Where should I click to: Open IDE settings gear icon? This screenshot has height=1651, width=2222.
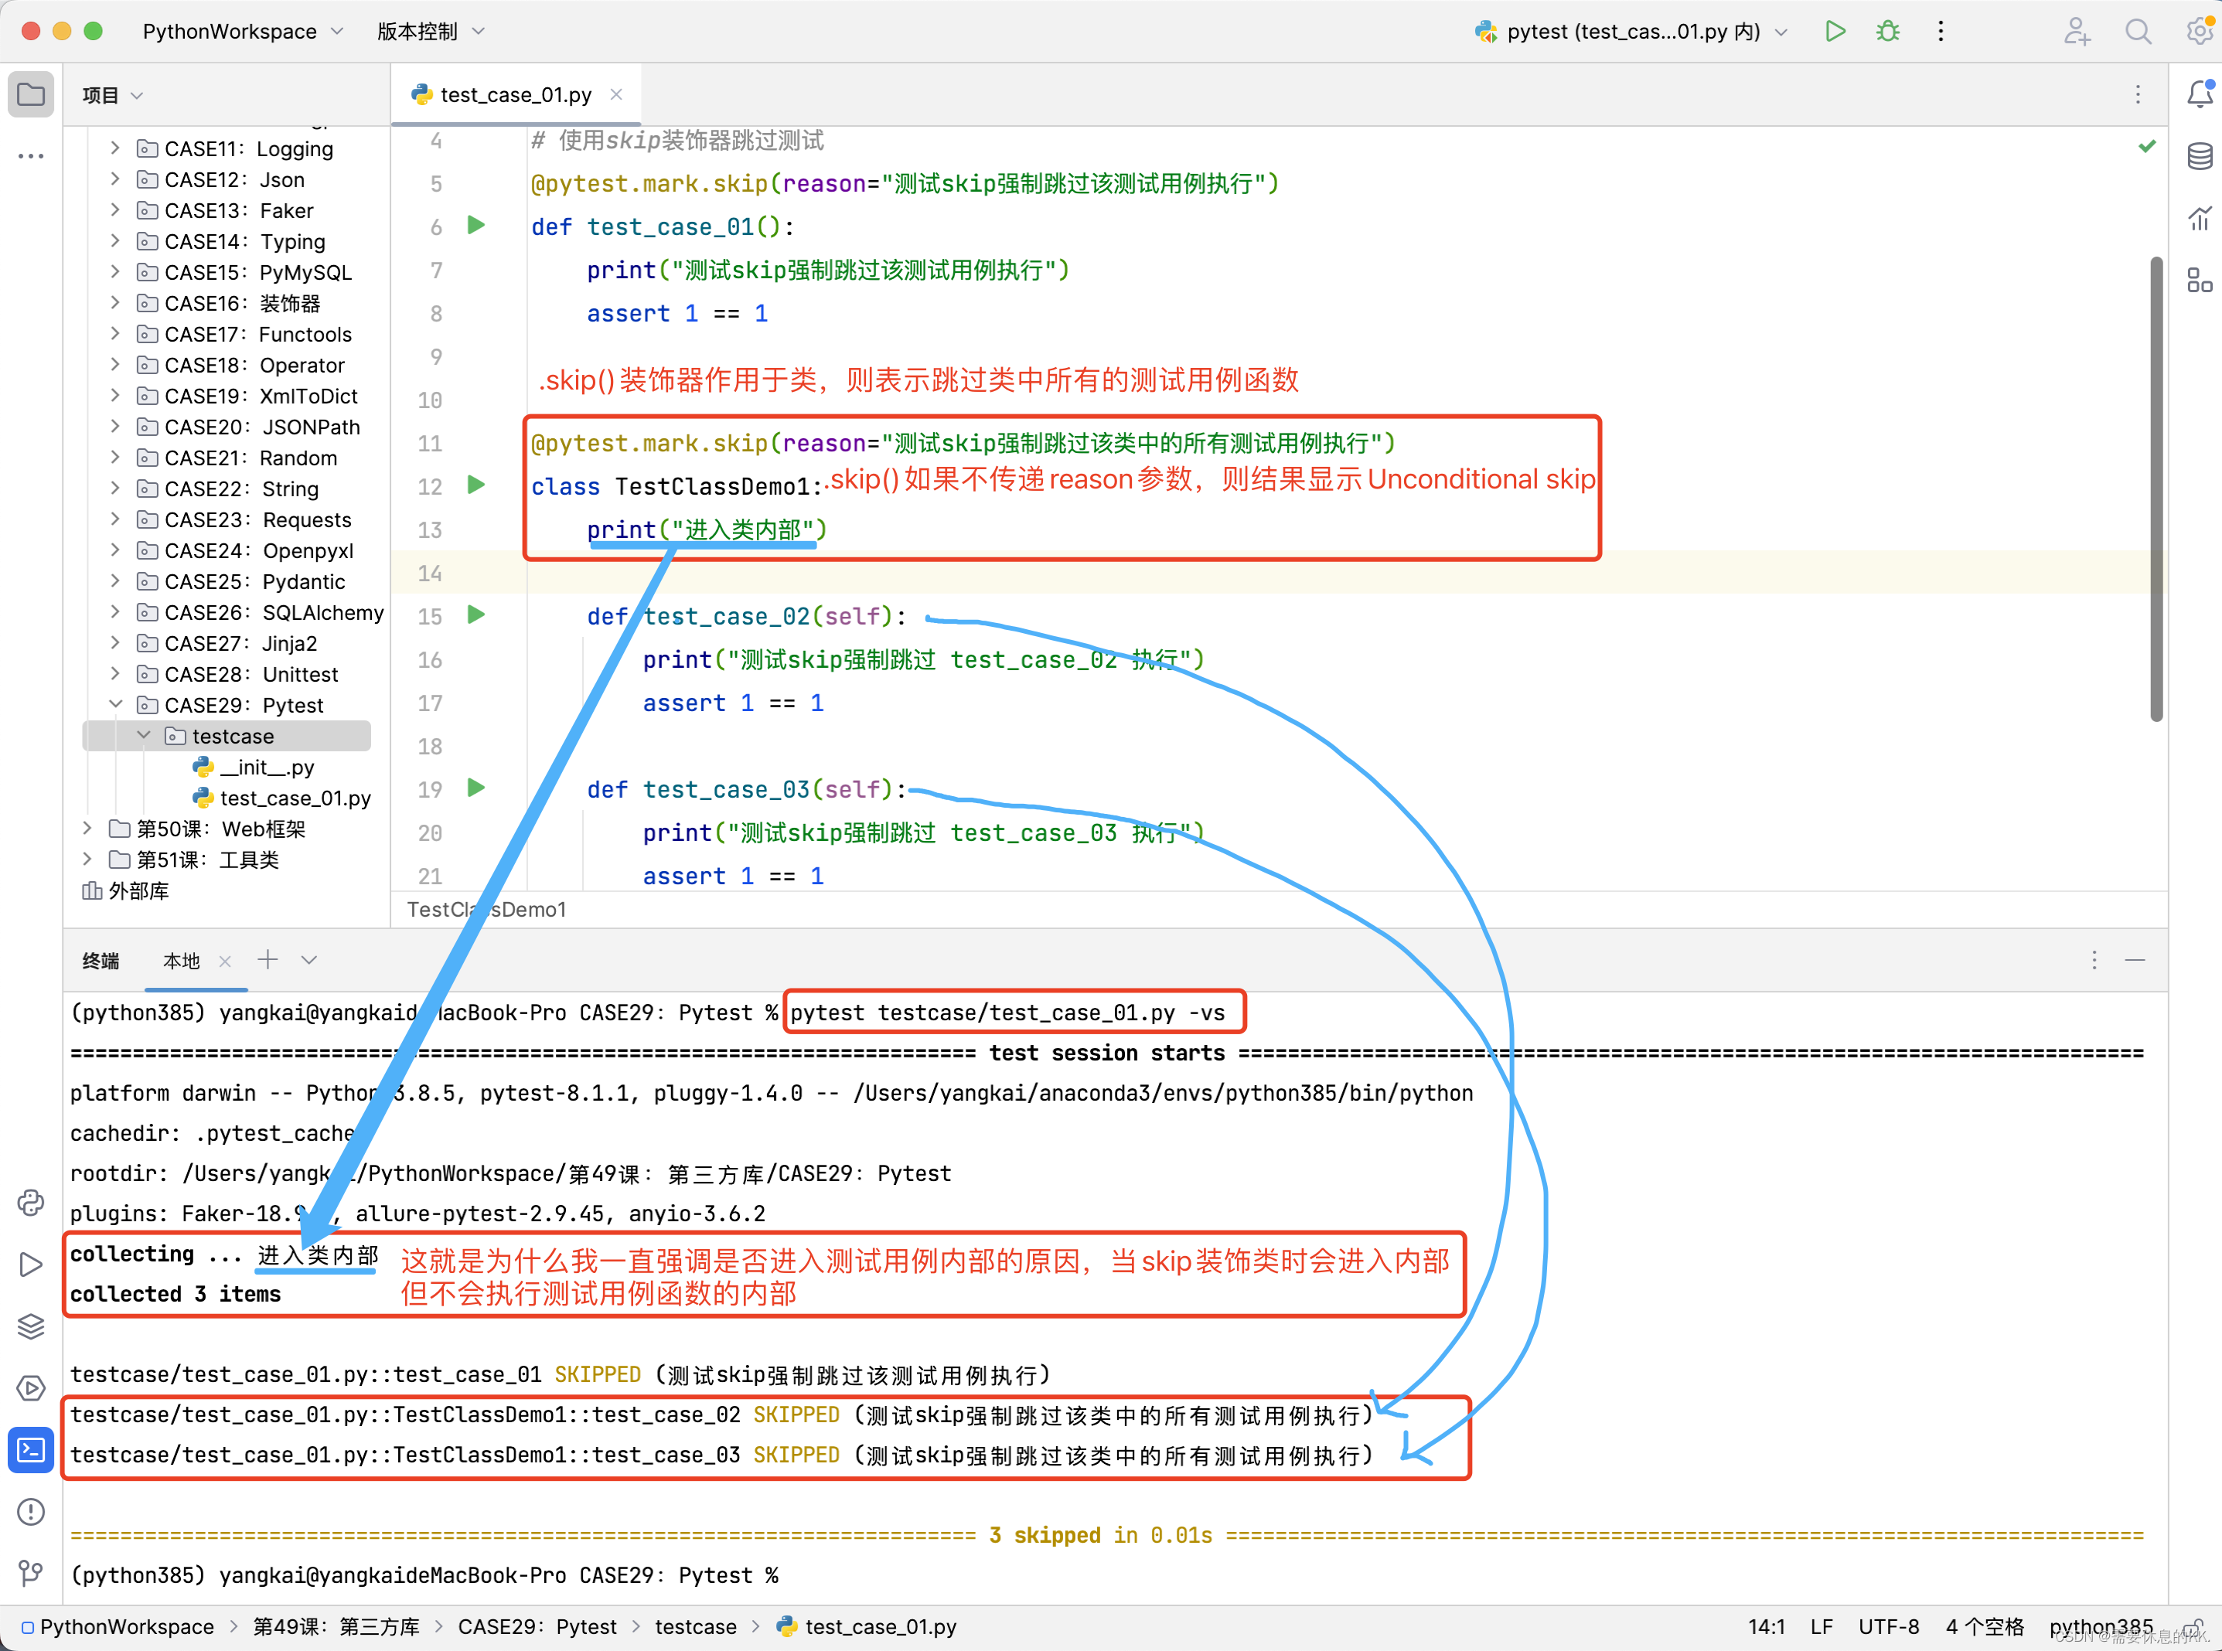(x=2199, y=31)
